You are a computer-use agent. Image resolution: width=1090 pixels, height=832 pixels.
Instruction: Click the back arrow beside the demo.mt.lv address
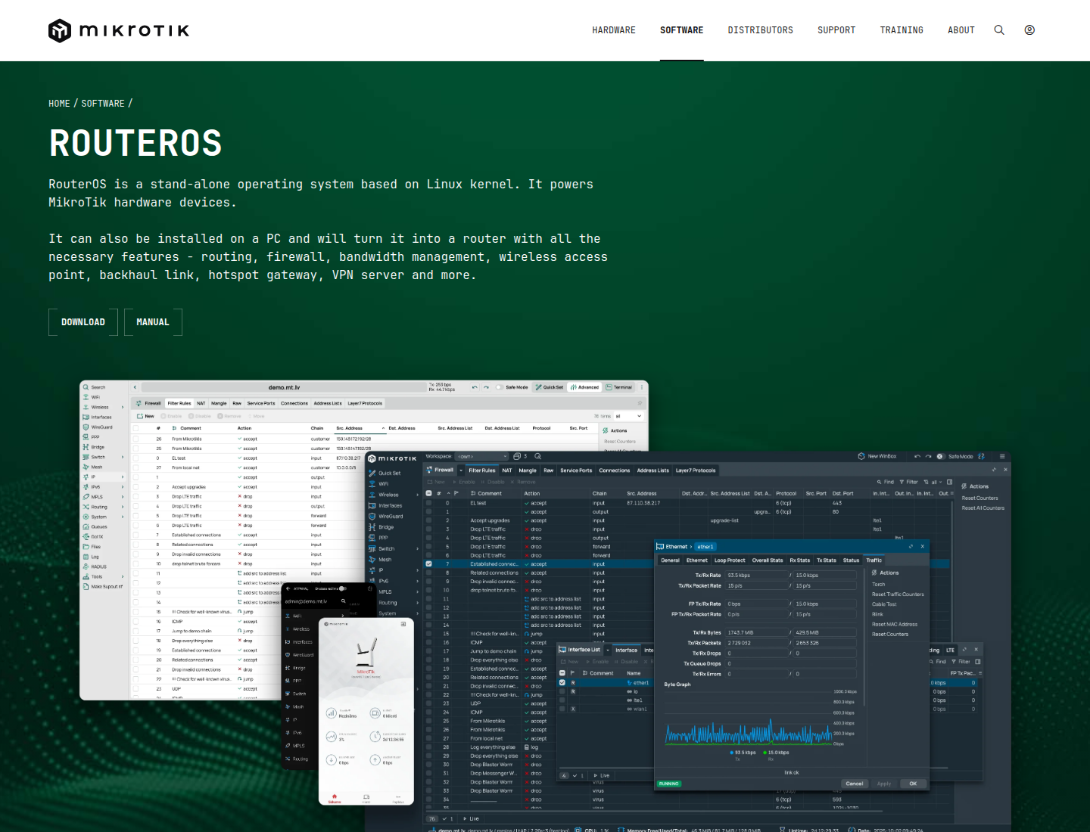(135, 387)
